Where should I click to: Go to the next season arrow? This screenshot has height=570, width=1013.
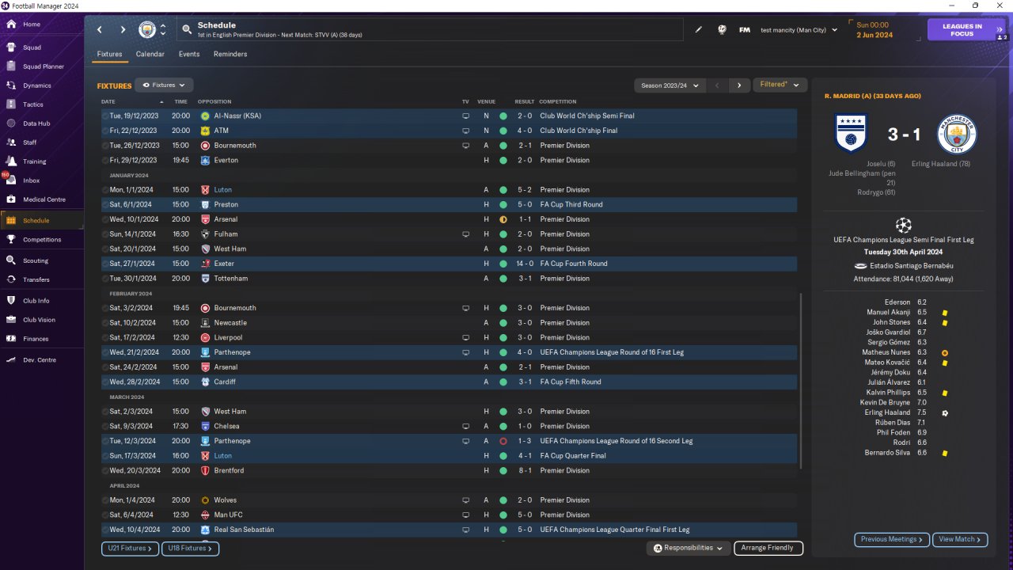click(x=739, y=85)
